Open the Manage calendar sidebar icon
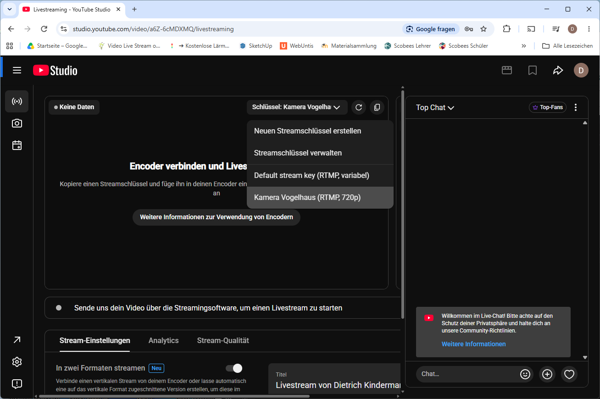Viewport: 600px width, 399px height. pos(17,145)
